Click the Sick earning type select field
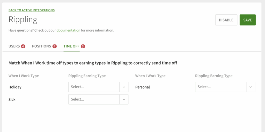Viewport: 265px width, 132px height. (94, 99)
